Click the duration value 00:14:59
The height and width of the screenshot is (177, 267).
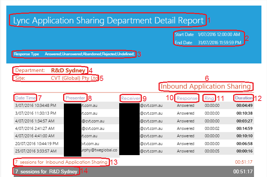pos(244,128)
